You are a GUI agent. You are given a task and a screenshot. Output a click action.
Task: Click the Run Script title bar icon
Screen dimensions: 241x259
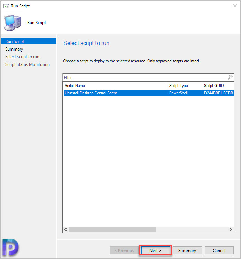pyautogui.click(x=6, y=6)
